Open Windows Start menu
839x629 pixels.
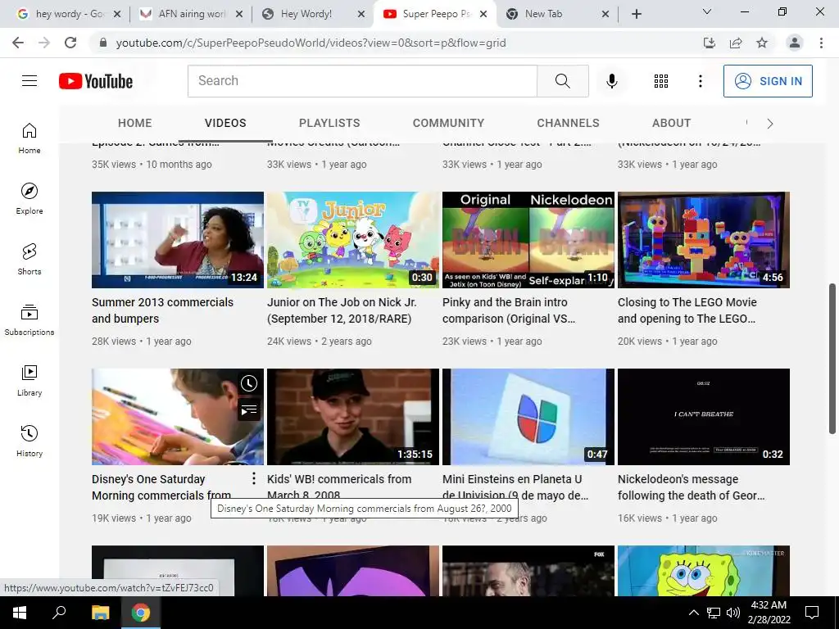[20, 613]
